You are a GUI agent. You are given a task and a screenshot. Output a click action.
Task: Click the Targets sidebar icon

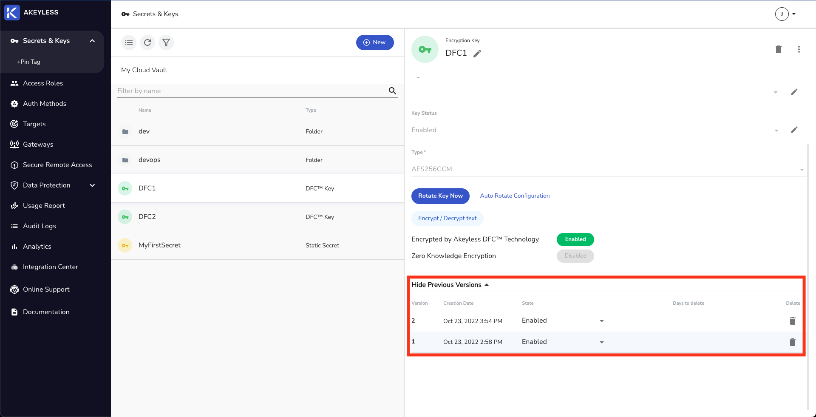point(14,124)
